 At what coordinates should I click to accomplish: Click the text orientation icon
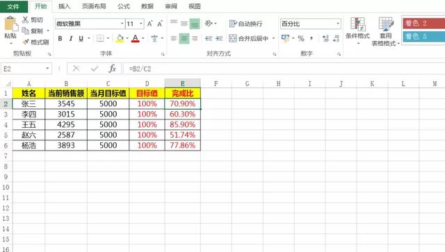209,24
